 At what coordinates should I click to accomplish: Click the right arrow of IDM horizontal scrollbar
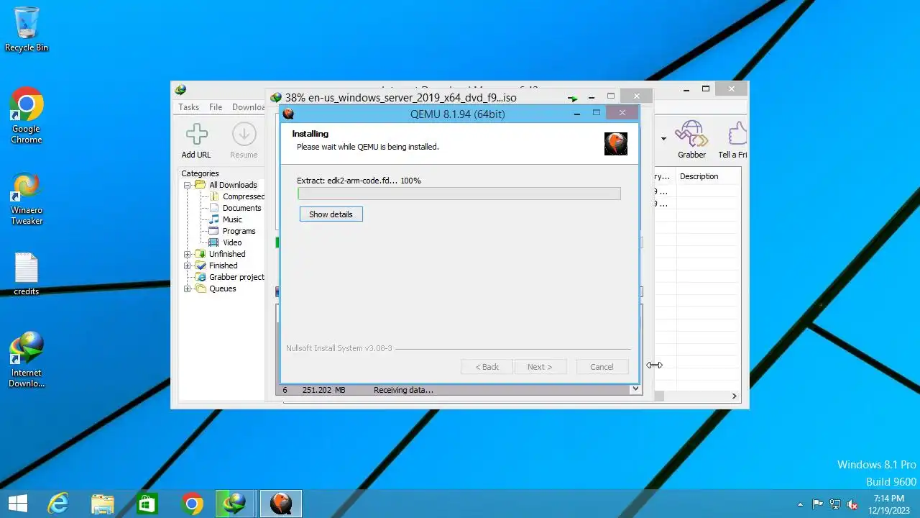pos(734,396)
